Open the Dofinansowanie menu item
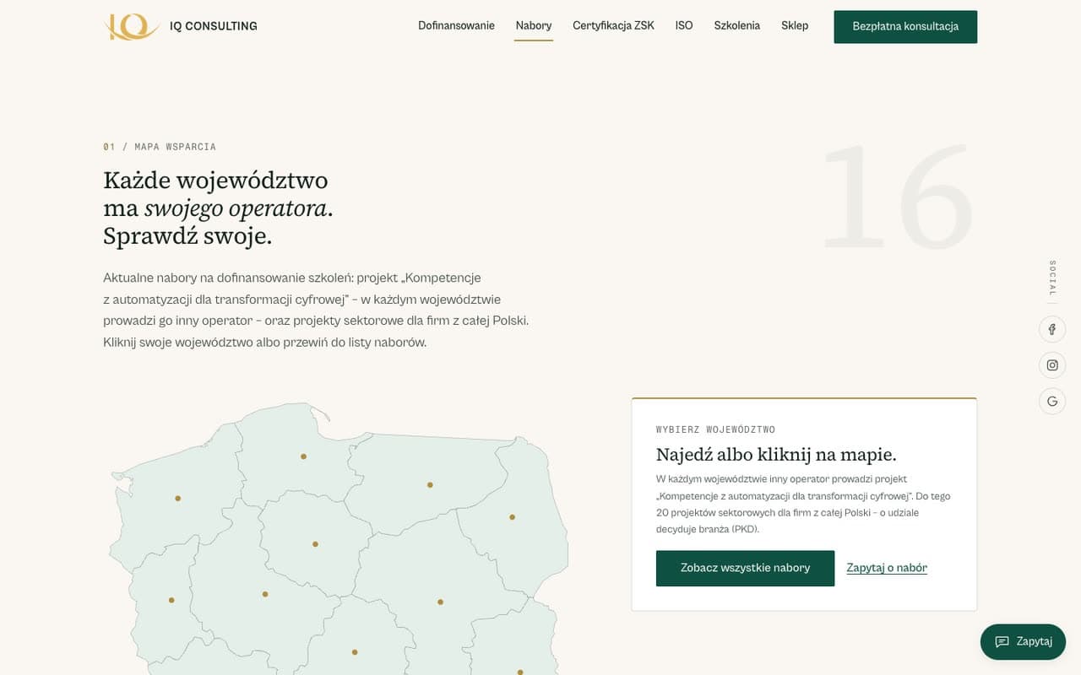 [x=456, y=26]
